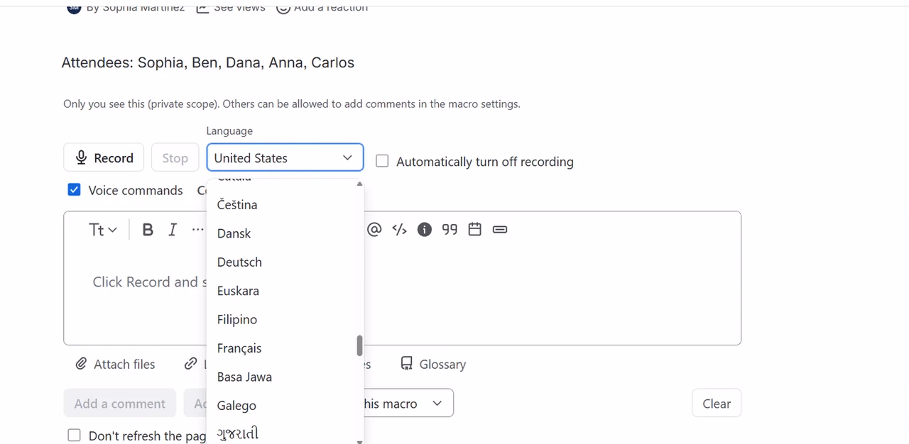909x444 pixels.
Task: Open the 'this macro' scope dropdown
Action: 405,404
